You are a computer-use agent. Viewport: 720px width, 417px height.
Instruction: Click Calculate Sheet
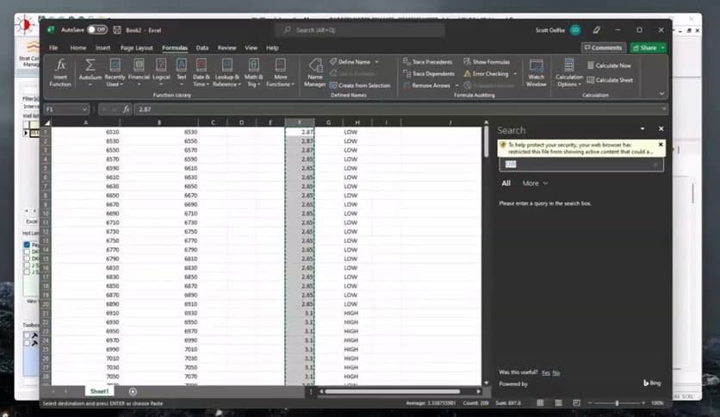click(x=610, y=80)
